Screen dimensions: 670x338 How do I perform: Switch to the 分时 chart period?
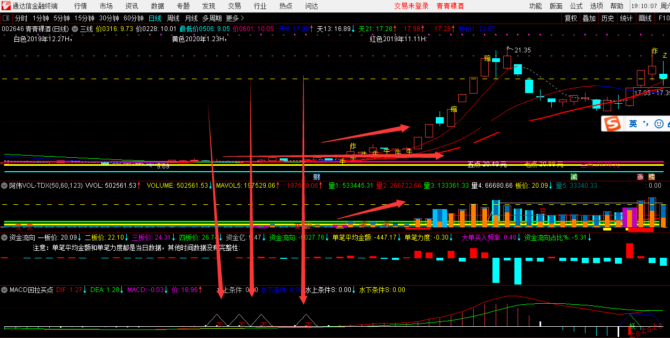tap(21, 18)
